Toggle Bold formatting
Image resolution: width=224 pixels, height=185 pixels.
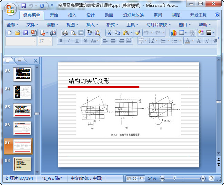click(61, 41)
